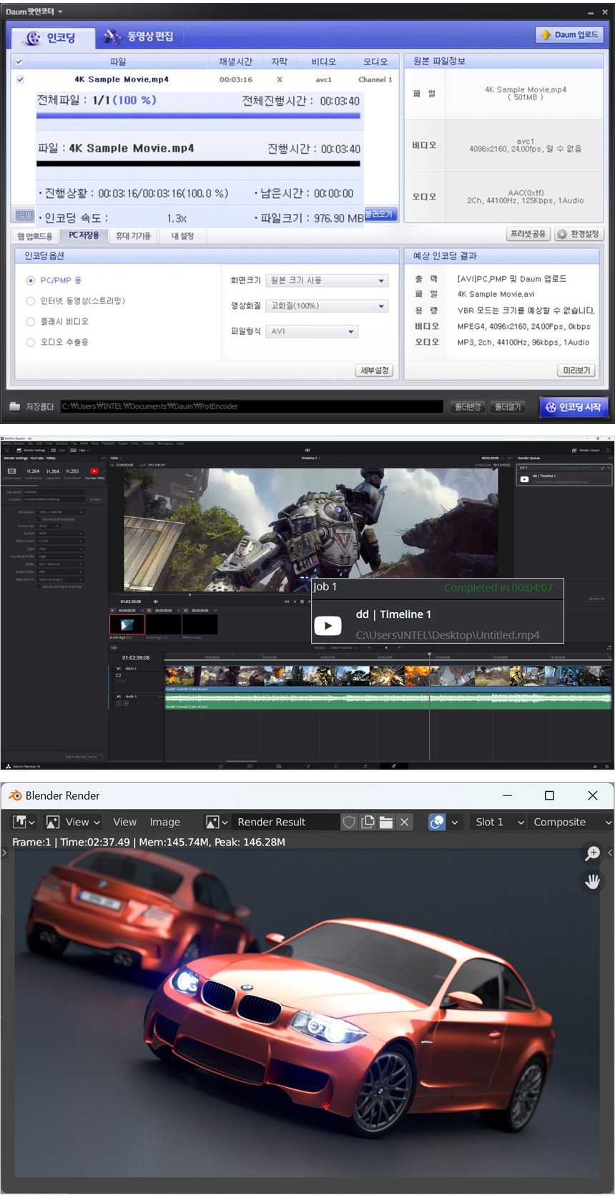Select the Flash video encoding option
This screenshot has width=615, height=1198.
coord(31,322)
